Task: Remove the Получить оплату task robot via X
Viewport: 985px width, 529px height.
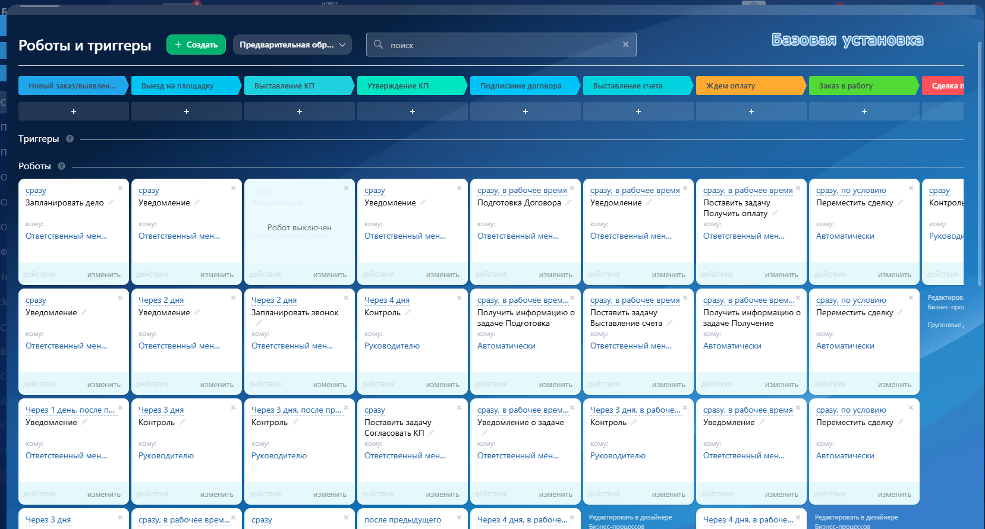Action: tap(798, 188)
